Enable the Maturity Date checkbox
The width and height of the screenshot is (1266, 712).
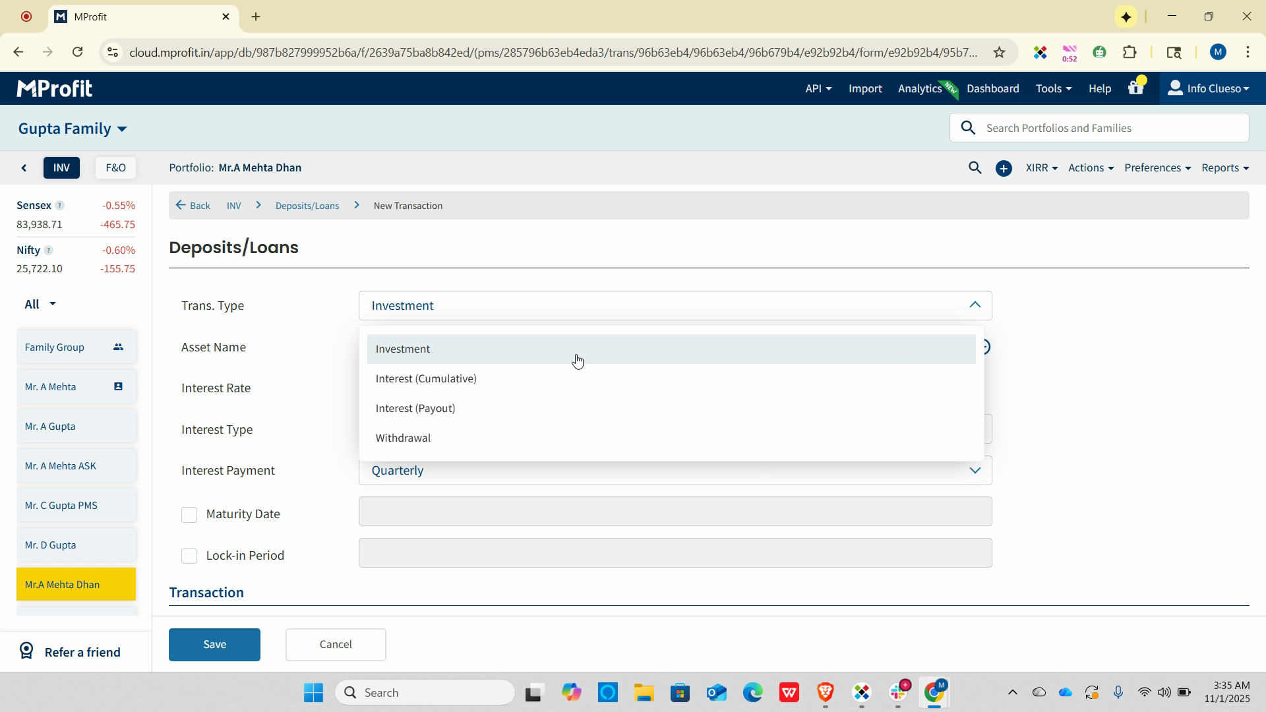(x=189, y=515)
